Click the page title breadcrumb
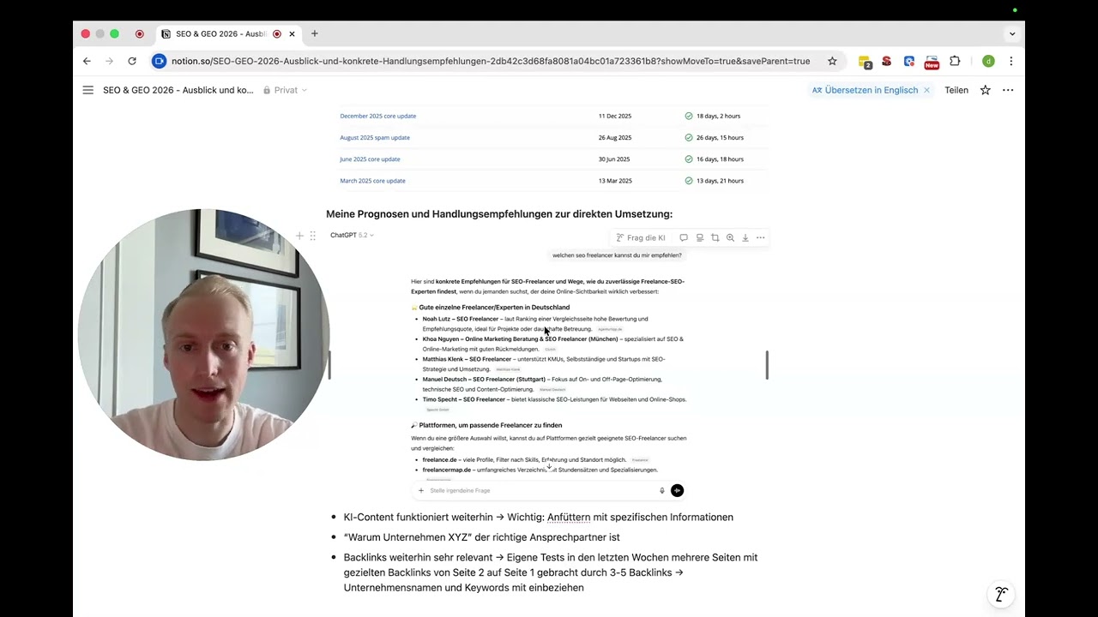Viewport: 1098px width, 617px height. [x=178, y=90]
